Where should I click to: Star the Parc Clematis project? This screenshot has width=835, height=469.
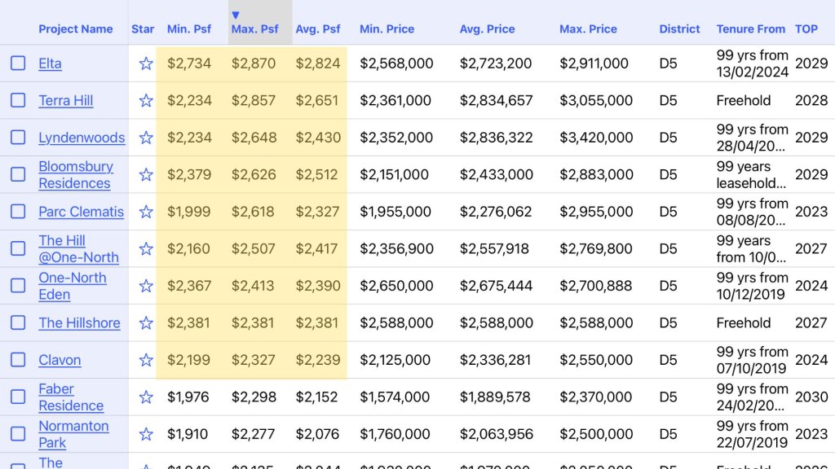click(x=146, y=212)
